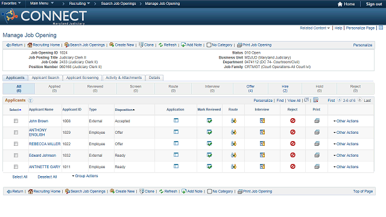The height and width of the screenshot is (217, 386).
Task: Reject applicant Anthony English
Action: click(x=293, y=132)
